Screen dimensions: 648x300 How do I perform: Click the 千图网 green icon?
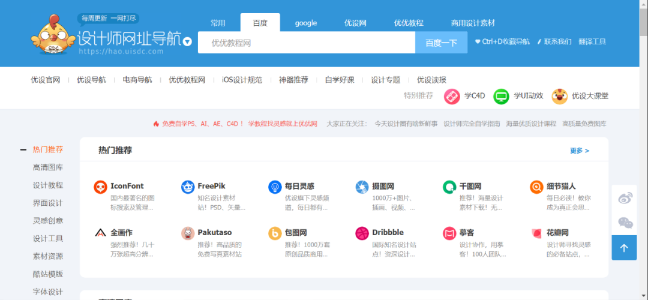click(x=449, y=187)
